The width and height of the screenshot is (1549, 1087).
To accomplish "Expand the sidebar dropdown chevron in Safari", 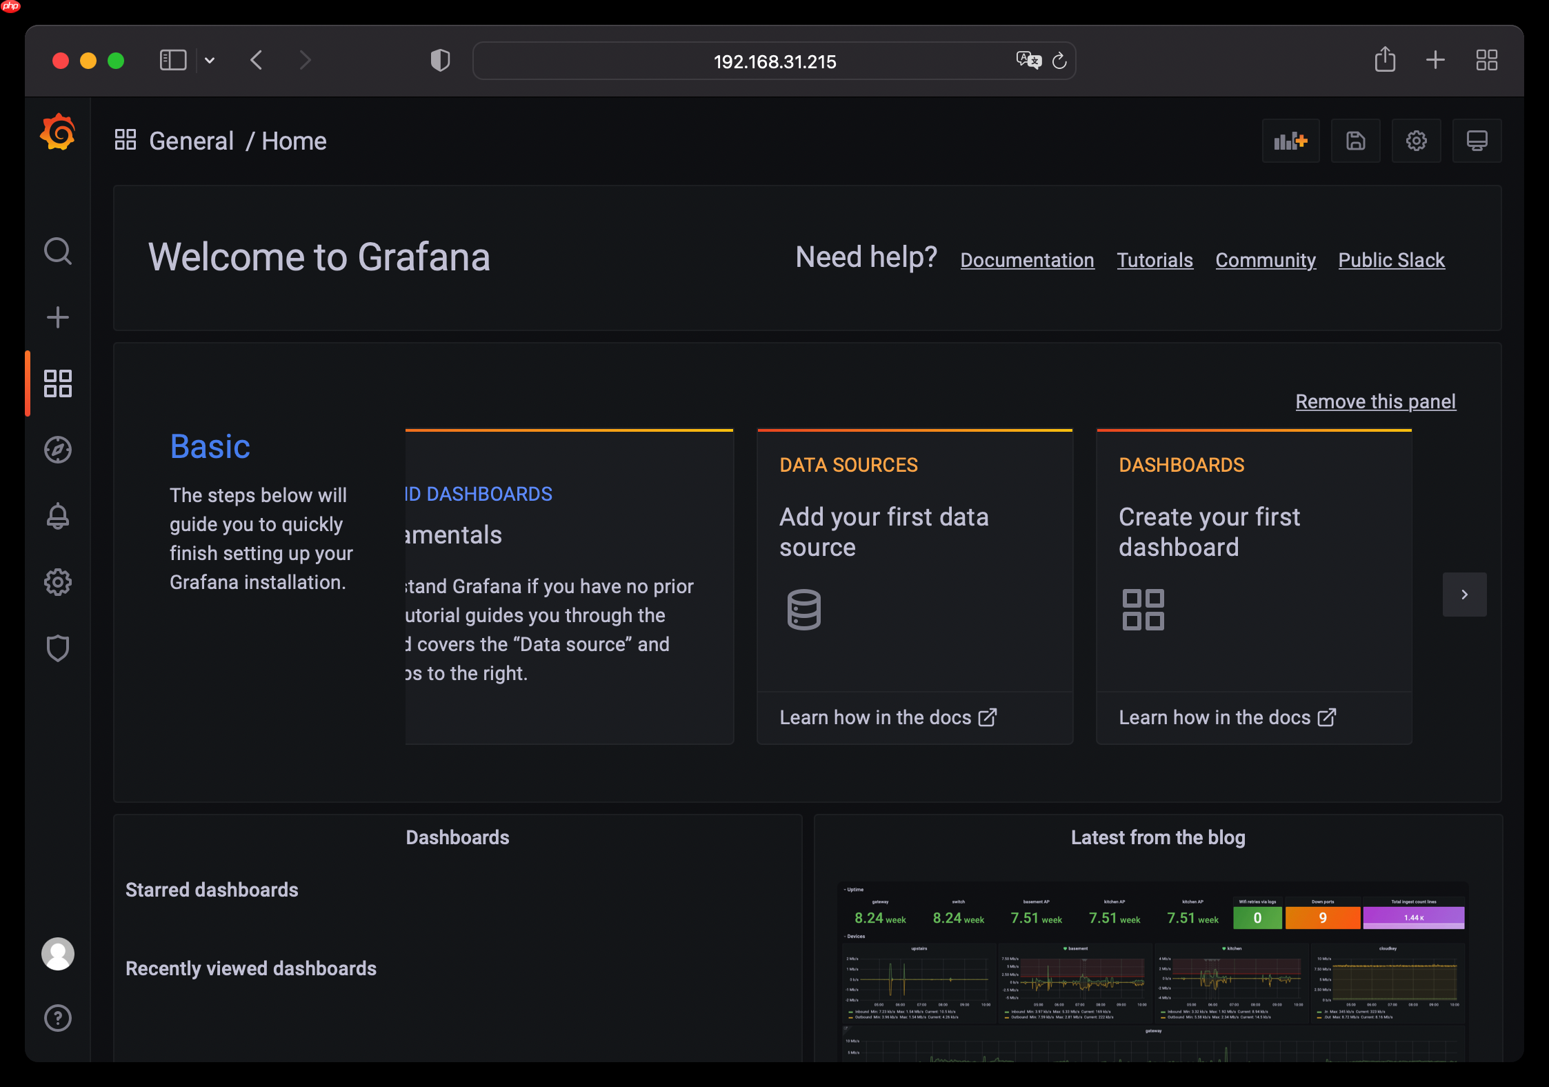I will tap(210, 61).
